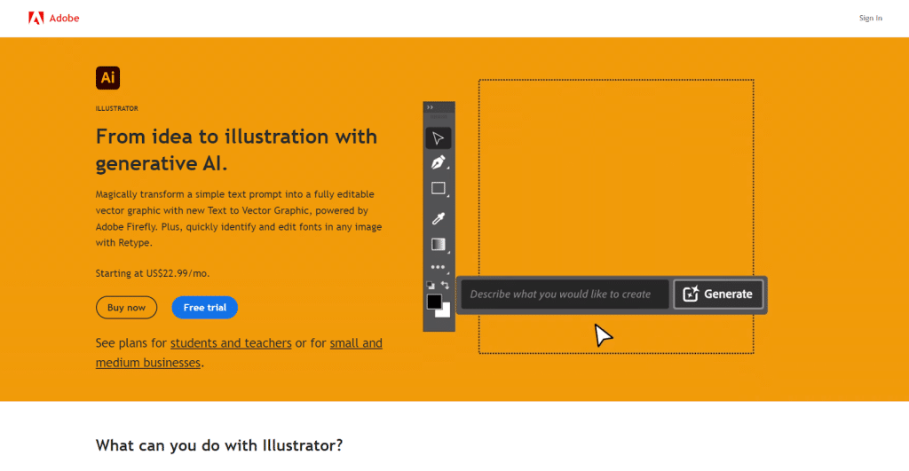Select the Gradient tool
Image resolution: width=909 pixels, height=471 pixels.
(439, 245)
